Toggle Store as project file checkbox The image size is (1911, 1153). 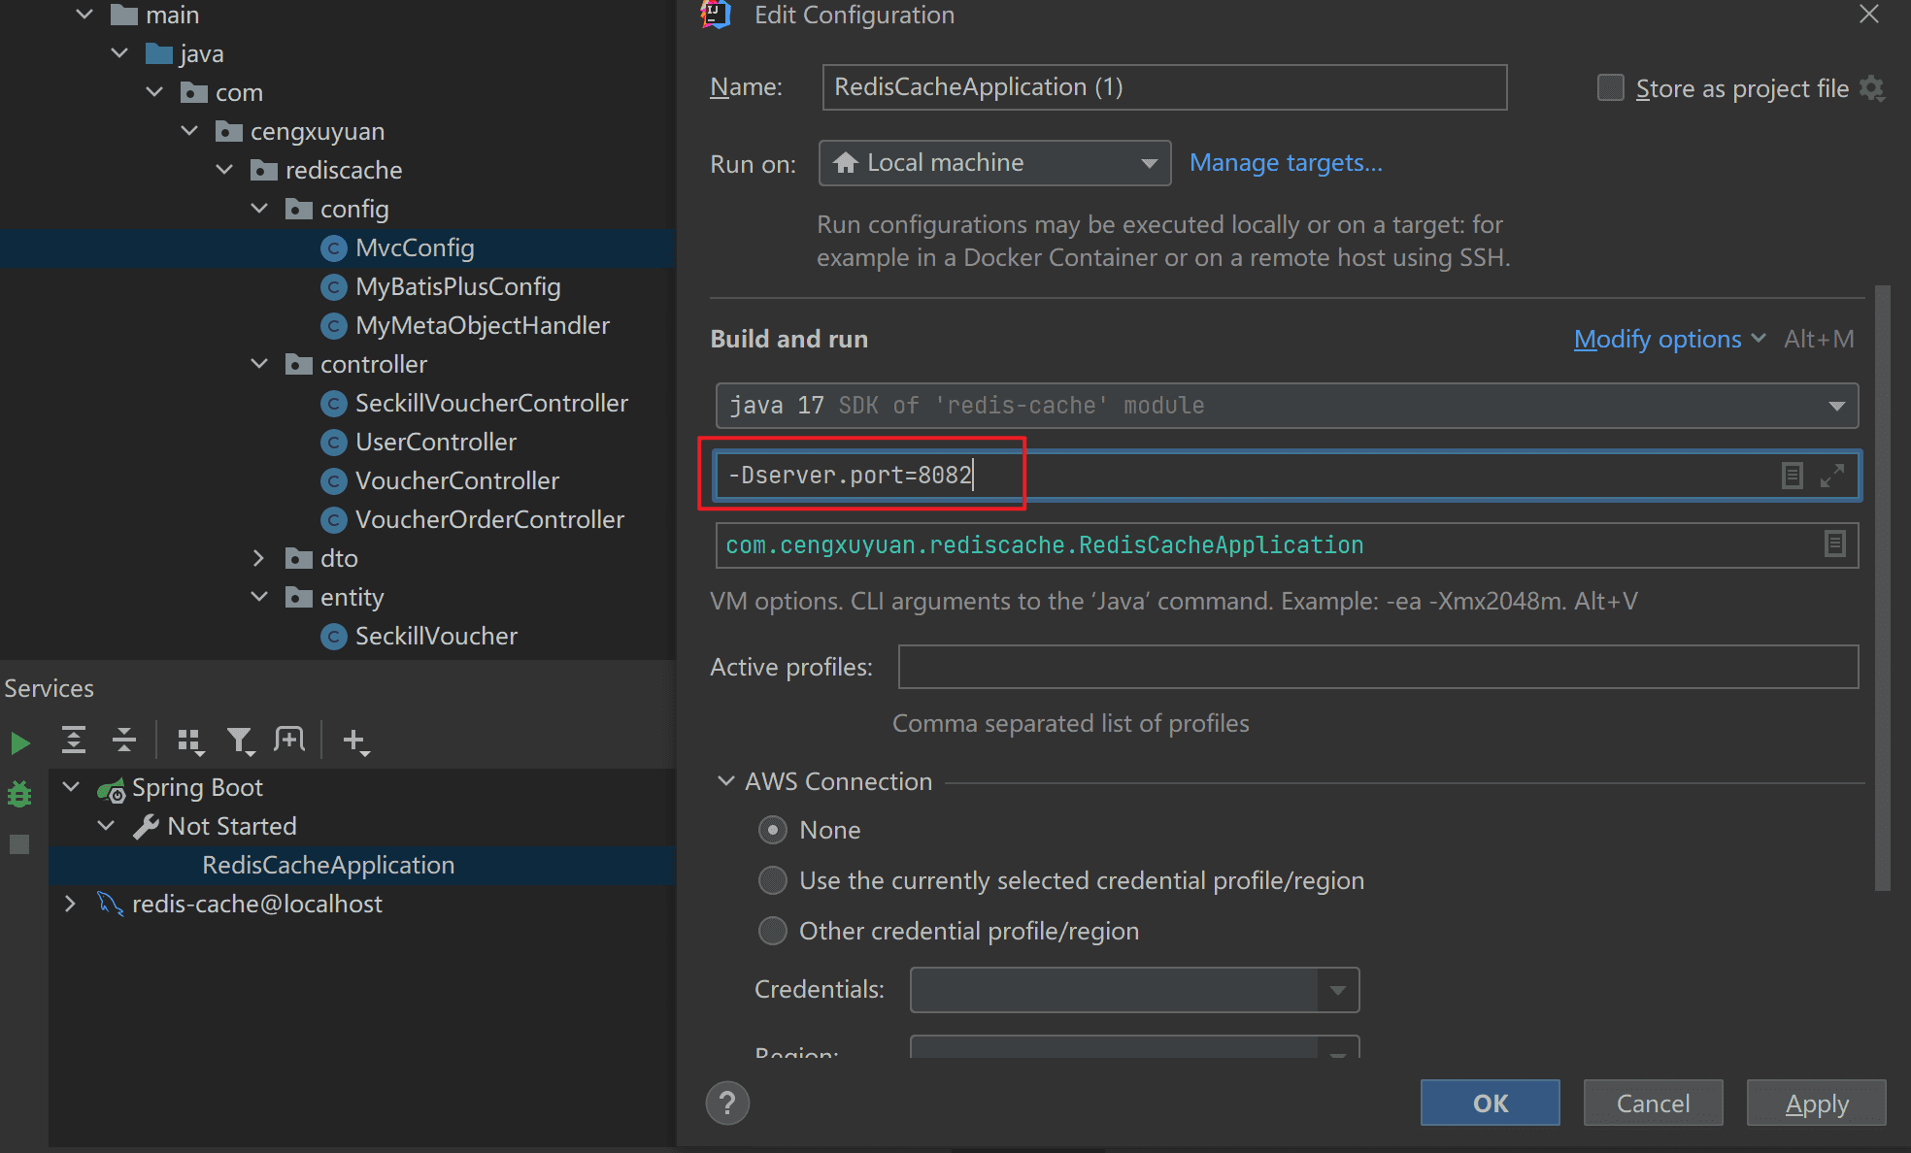click(1611, 88)
